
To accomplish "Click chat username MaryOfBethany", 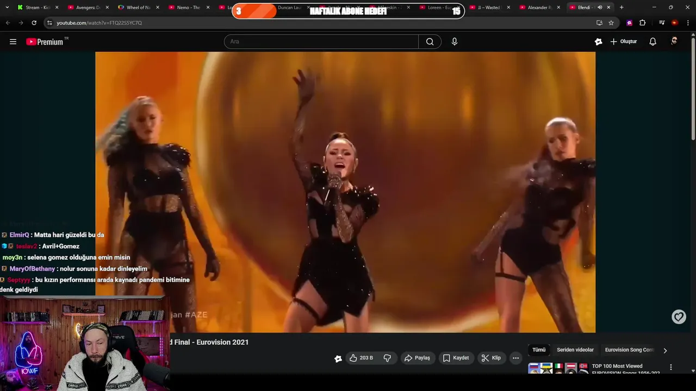I will point(33,269).
